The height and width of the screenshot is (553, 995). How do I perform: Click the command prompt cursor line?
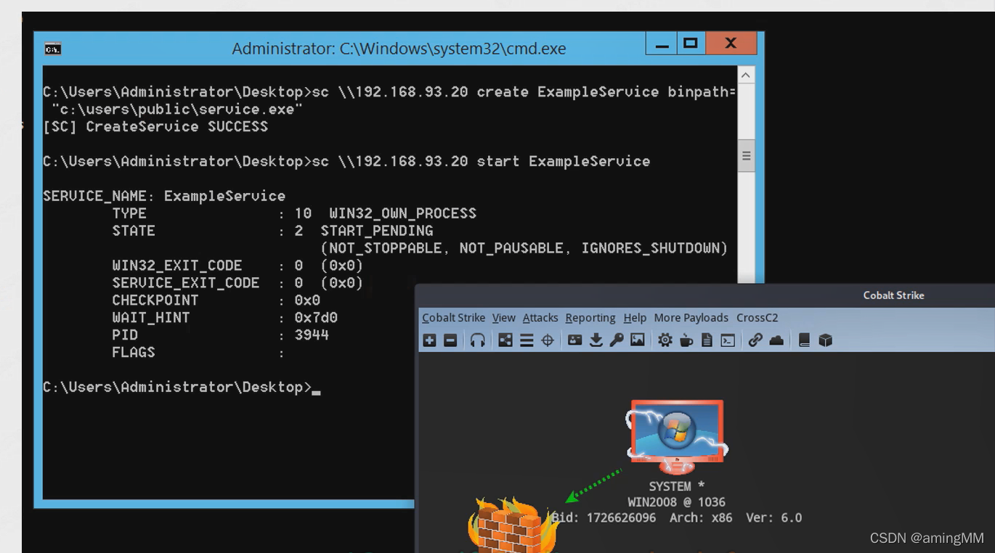click(x=182, y=387)
